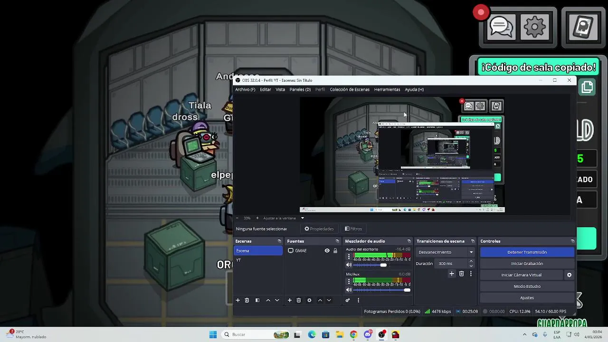Click taskbar Buscar search box
The height and width of the screenshot is (342, 608).
coord(256,334)
